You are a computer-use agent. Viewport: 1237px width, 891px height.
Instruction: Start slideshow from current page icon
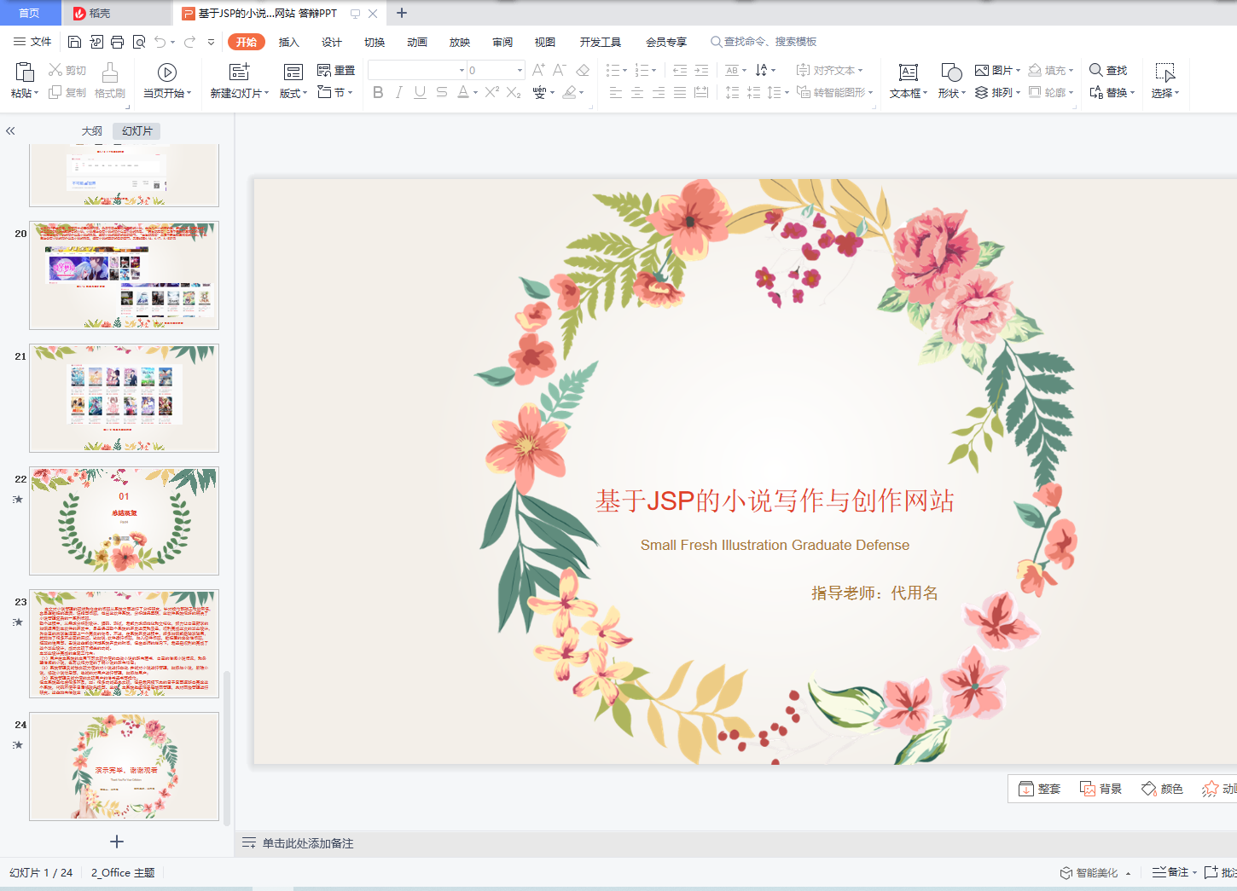167,72
